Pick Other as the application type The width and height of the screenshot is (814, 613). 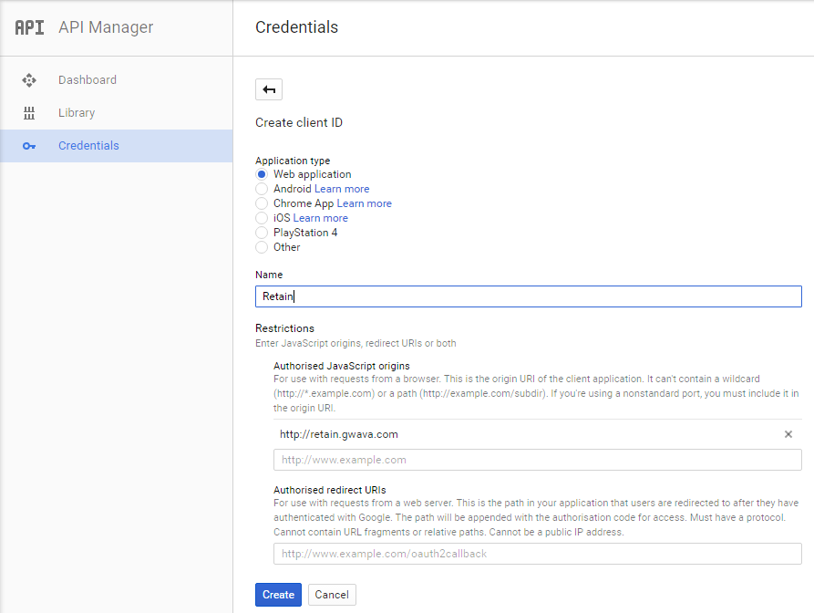pyautogui.click(x=262, y=247)
